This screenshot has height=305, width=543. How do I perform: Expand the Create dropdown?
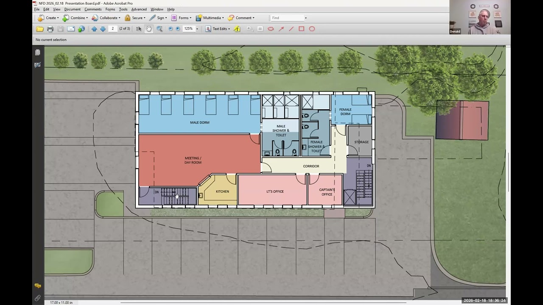point(48,18)
